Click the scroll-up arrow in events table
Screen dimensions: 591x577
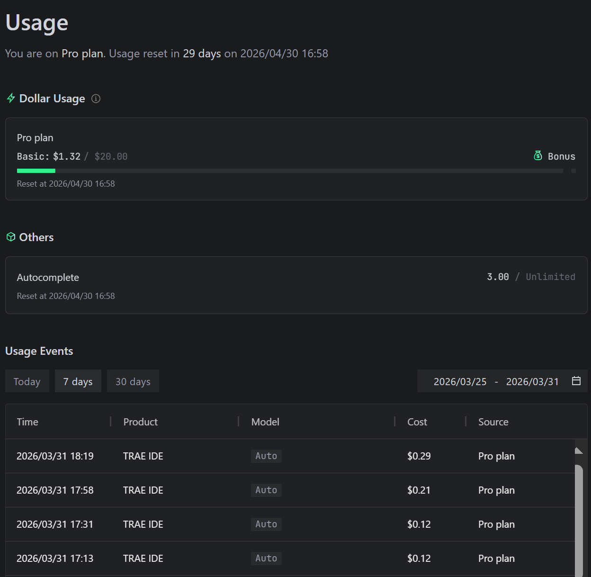[x=578, y=451]
